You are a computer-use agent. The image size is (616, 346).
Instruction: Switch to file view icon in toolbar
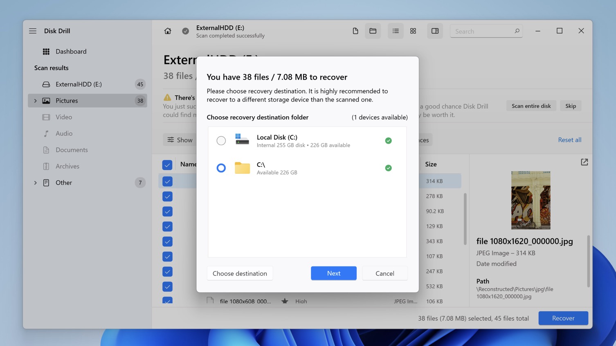pyautogui.click(x=355, y=31)
